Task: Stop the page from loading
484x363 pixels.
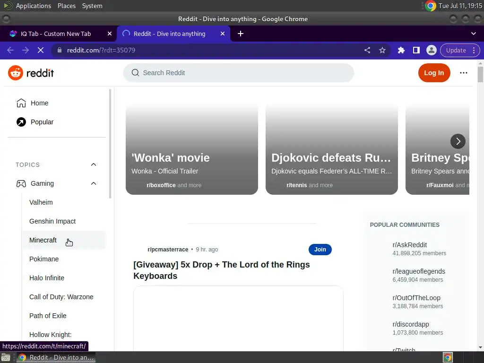Action: coord(41,50)
